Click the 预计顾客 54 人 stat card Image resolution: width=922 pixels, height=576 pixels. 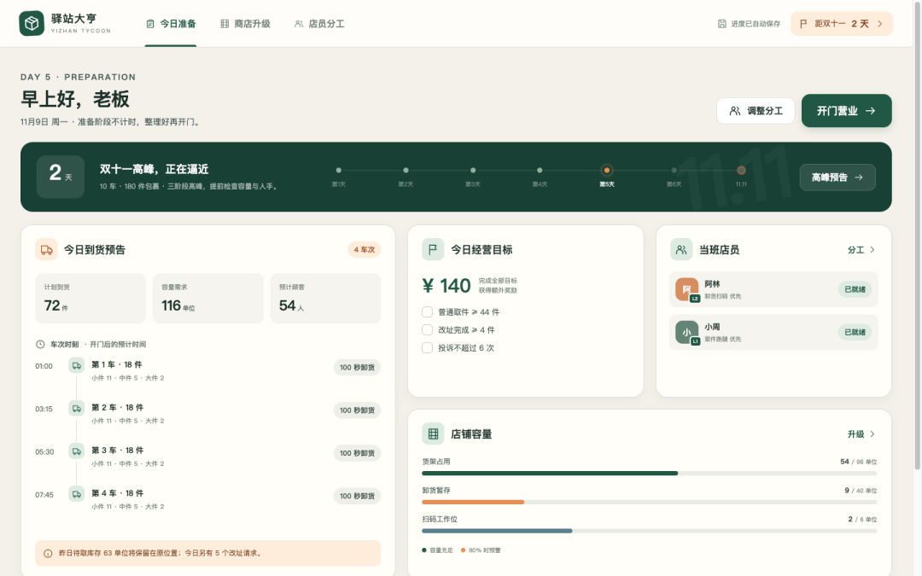325,298
